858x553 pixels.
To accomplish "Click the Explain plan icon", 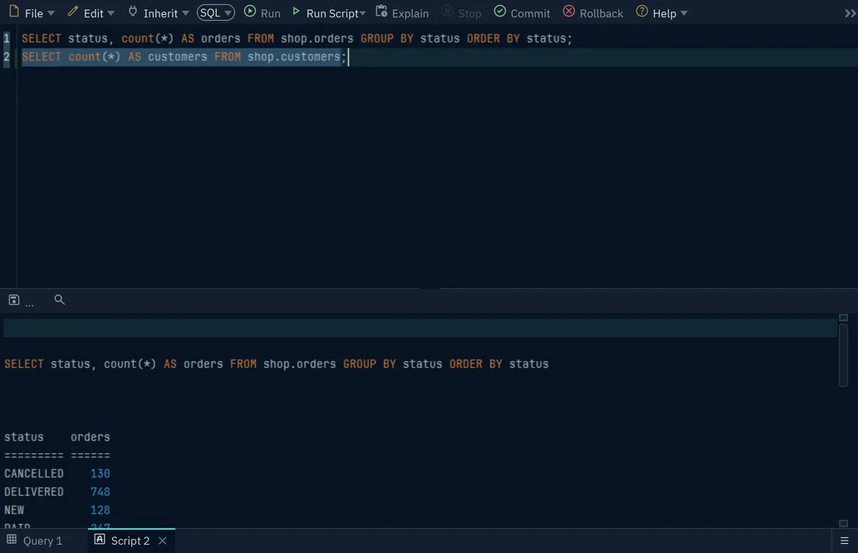I will coord(381,12).
